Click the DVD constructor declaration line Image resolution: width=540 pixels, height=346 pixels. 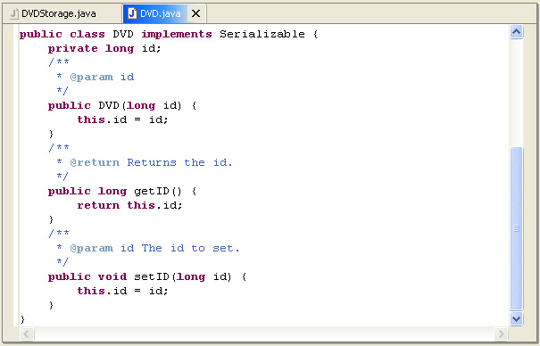pos(122,105)
